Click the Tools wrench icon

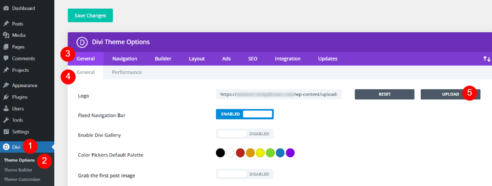[x=6, y=120]
